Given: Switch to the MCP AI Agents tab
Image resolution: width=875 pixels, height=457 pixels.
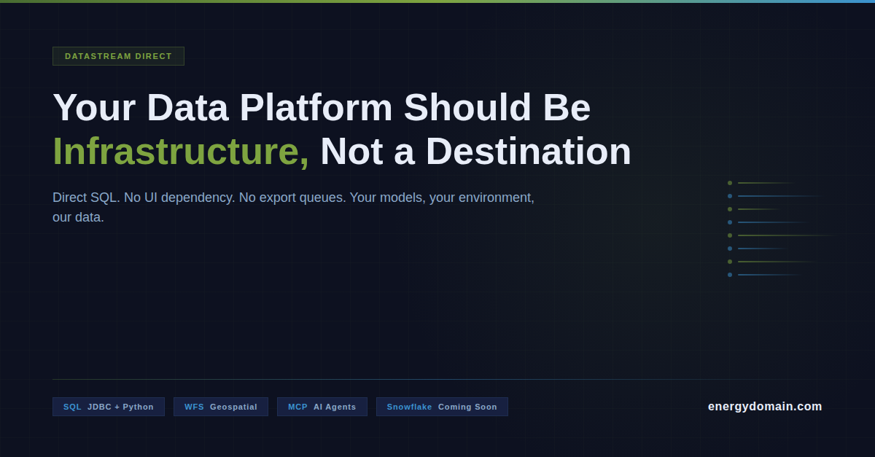Looking at the screenshot, I should click(322, 407).
